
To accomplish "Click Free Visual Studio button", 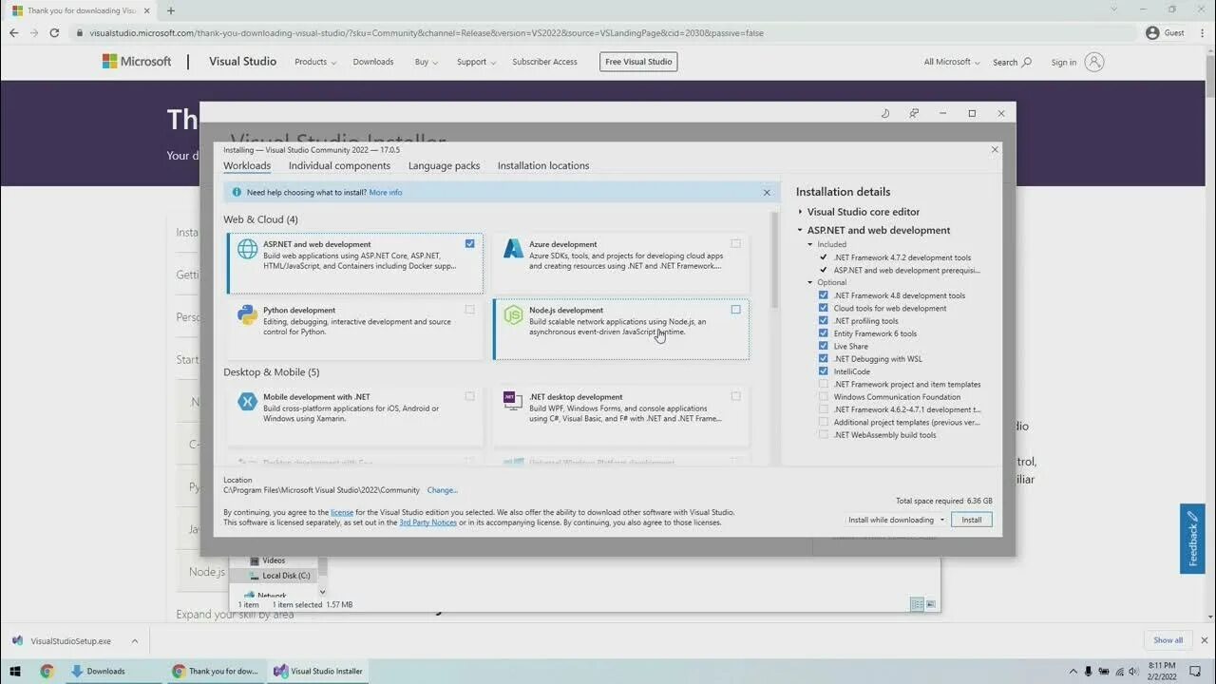I will point(638,62).
